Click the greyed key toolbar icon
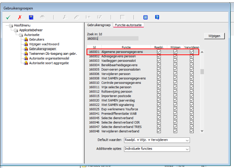The image size is (234, 168). click(x=65, y=17)
